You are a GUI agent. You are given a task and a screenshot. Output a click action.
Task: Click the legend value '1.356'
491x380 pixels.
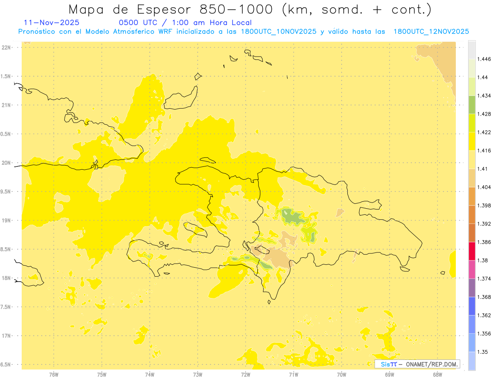(x=484, y=334)
